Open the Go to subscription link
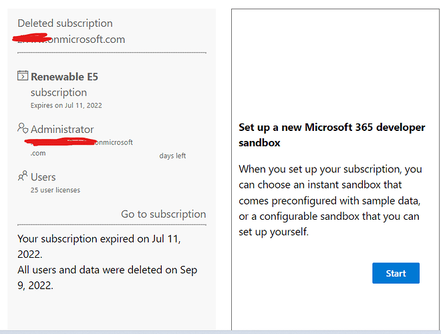Image resolution: width=441 pixels, height=334 pixels. pyautogui.click(x=163, y=214)
